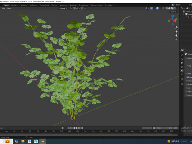Expand the Units panel
The height and width of the screenshot is (144, 192).
pyautogui.click(x=189, y=74)
